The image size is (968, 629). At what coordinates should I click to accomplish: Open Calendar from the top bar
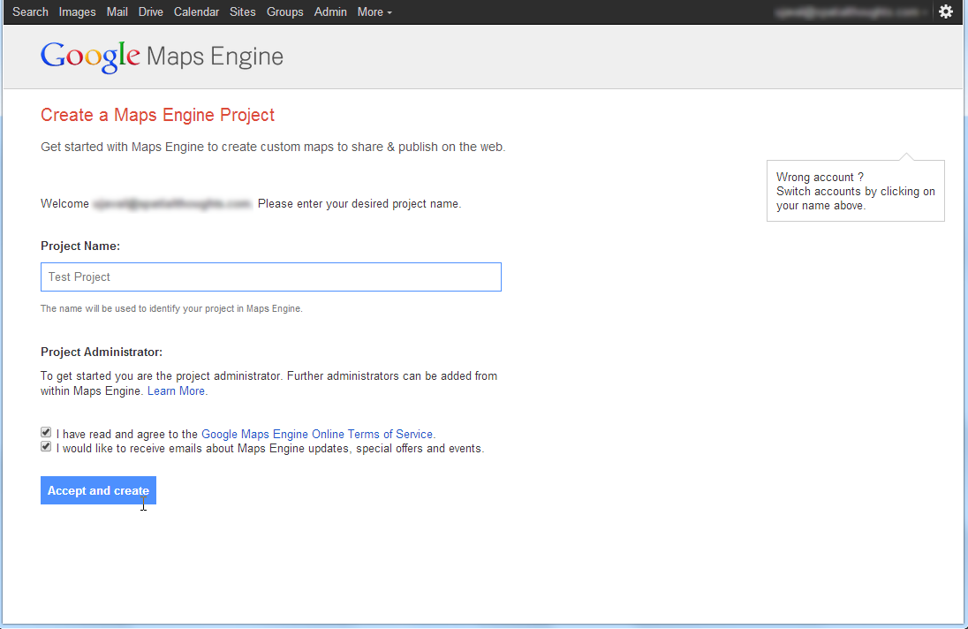[196, 11]
